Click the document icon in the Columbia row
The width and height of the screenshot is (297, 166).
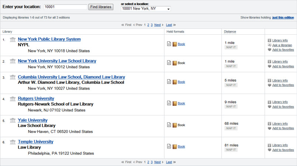coord(169,82)
